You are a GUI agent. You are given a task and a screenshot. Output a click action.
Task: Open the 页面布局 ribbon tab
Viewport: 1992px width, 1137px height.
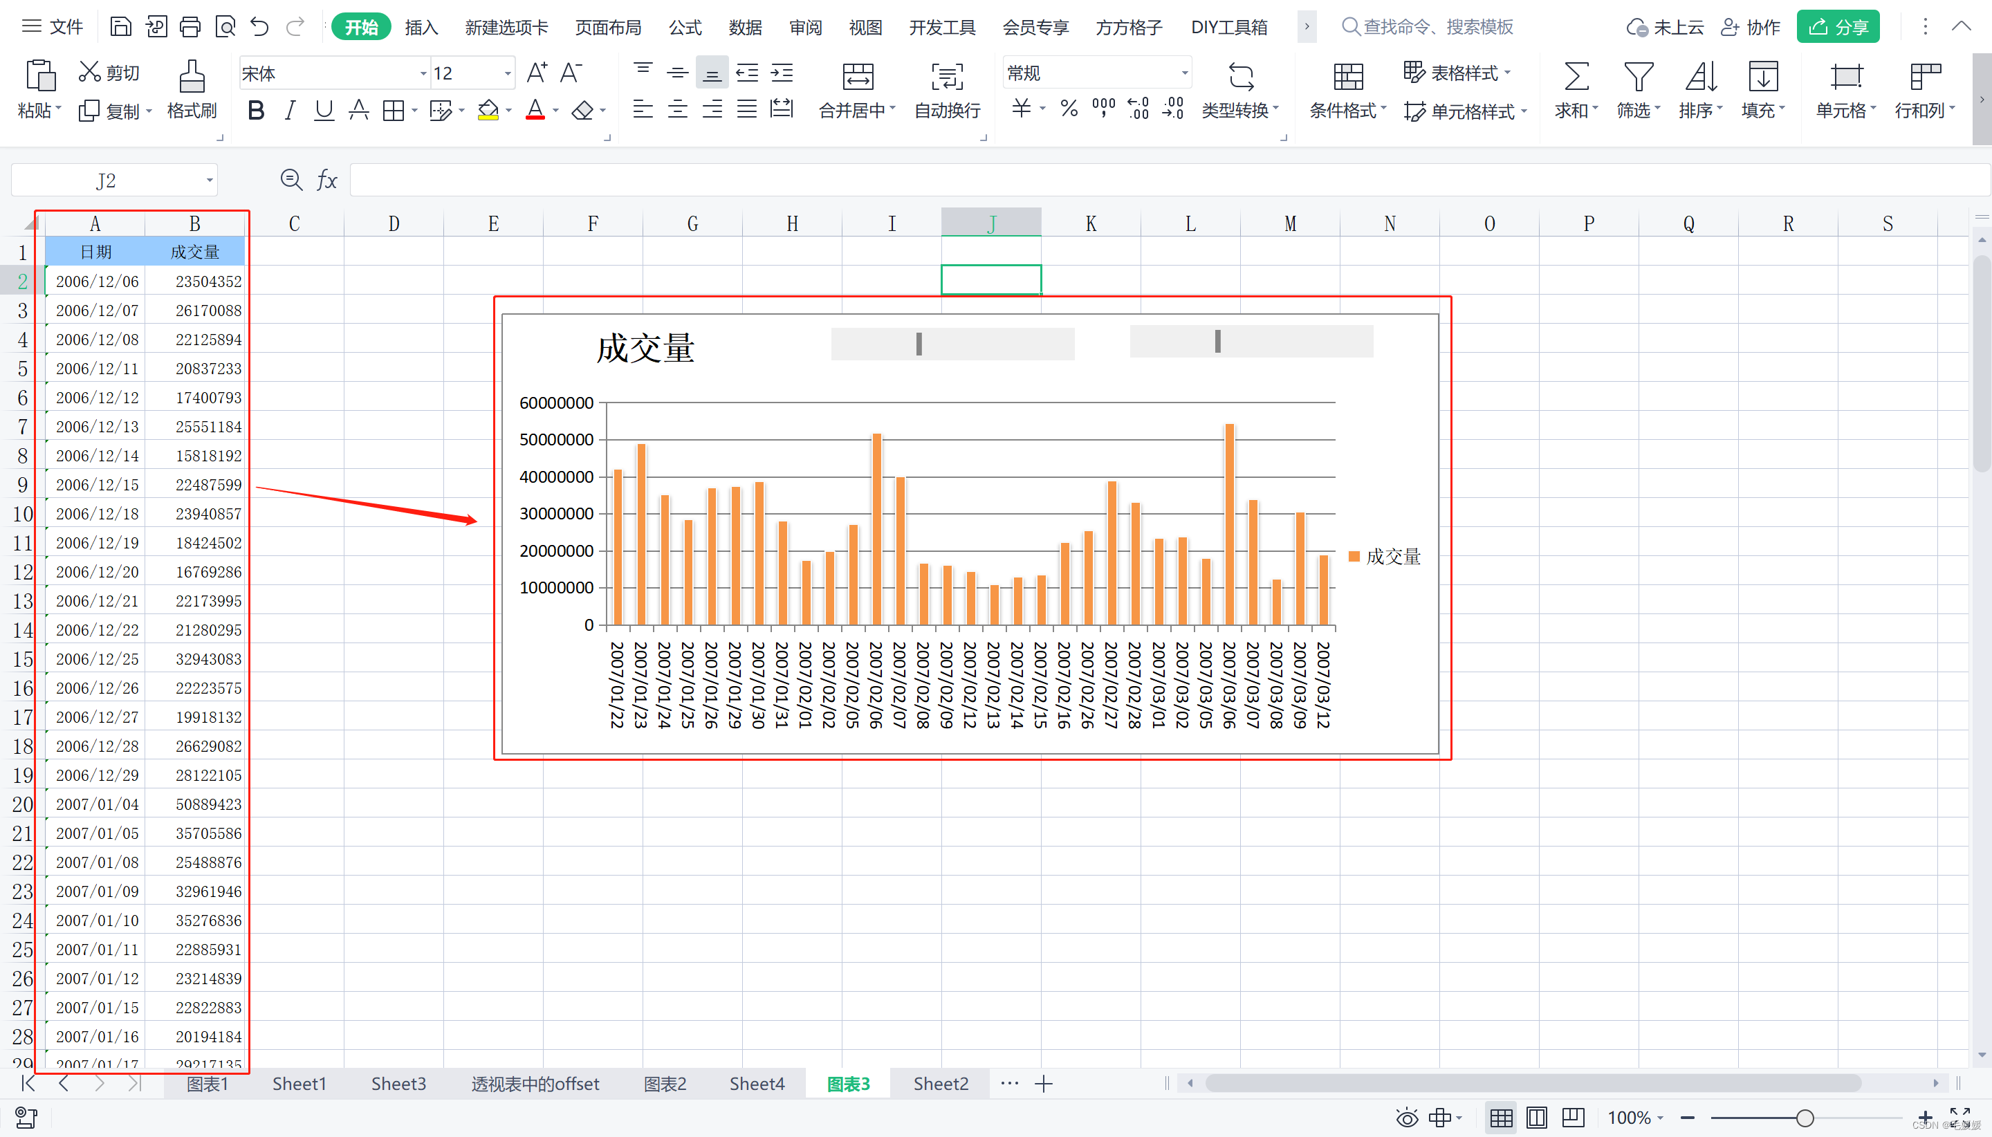tap(608, 28)
